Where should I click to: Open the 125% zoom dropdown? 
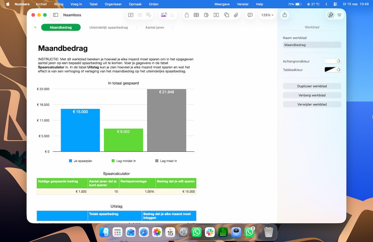[x=267, y=15]
